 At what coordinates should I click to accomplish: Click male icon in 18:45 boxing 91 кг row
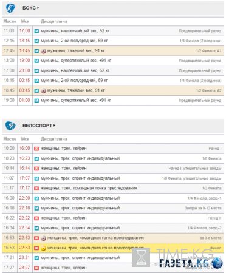point(36,51)
